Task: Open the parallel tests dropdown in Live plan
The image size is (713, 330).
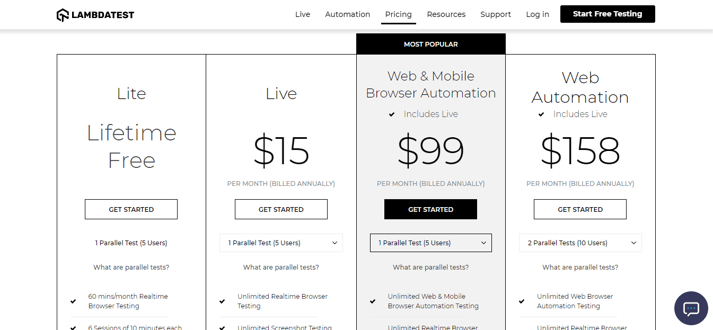Action: pyautogui.click(x=281, y=243)
